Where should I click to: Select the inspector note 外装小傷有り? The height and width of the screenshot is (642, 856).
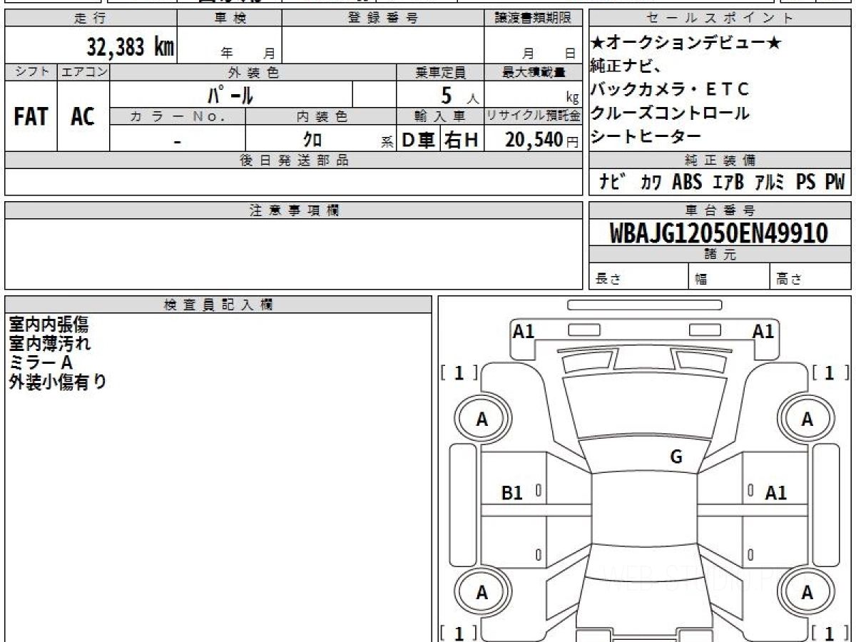tap(58, 382)
